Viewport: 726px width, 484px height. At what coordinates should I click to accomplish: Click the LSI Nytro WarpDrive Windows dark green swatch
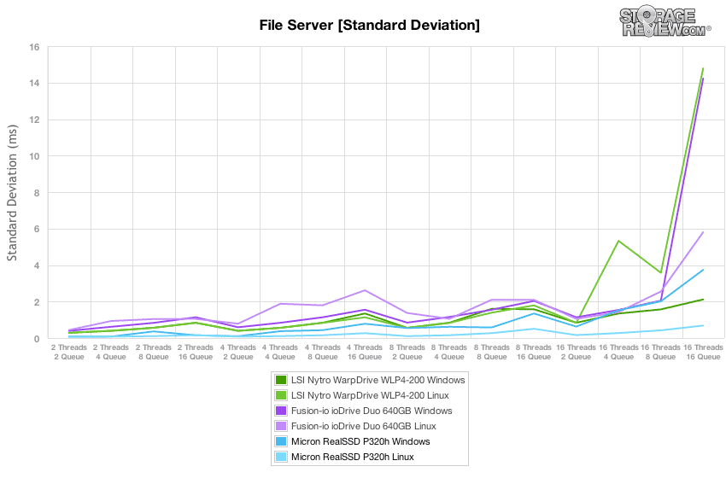(281, 381)
